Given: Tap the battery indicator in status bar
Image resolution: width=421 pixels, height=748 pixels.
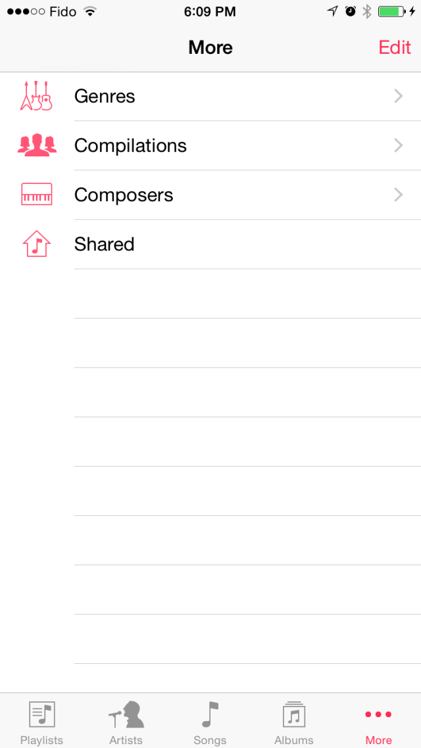Looking at the screenshot, I should pos(391,12).
